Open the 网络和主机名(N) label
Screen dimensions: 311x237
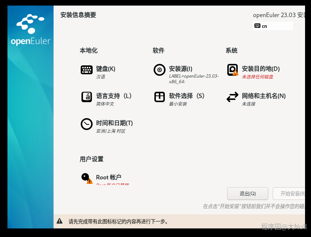[263, 96]
